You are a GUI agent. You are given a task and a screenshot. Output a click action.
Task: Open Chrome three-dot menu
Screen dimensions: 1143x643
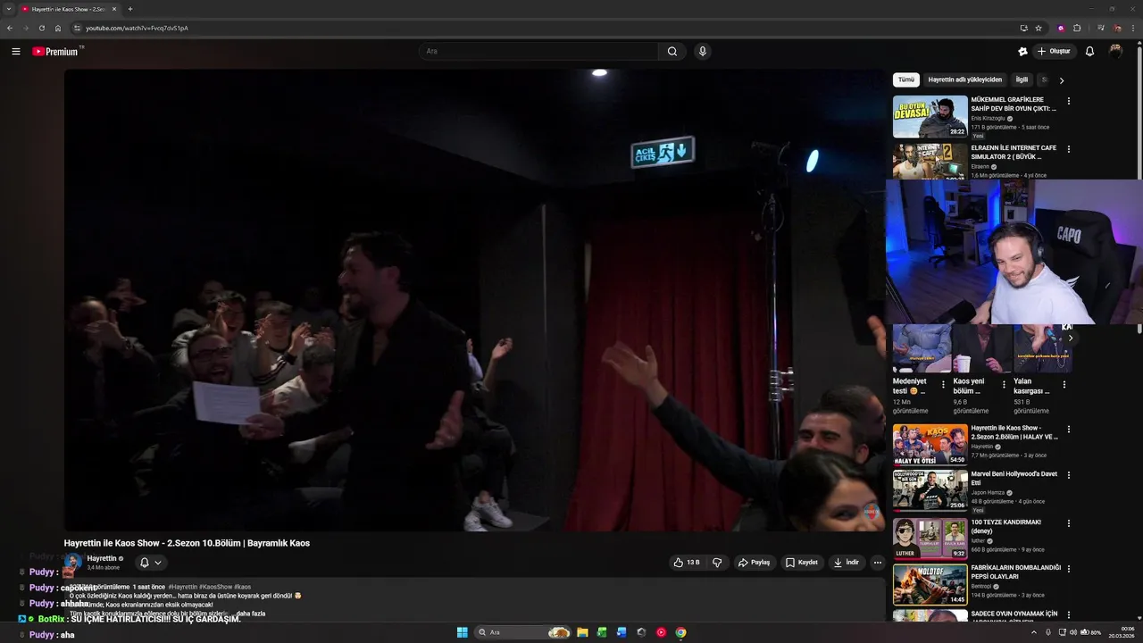[x=1134, y=28]
